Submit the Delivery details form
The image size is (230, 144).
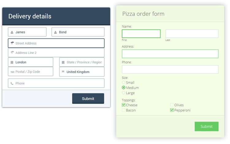[x=88, y=99]
